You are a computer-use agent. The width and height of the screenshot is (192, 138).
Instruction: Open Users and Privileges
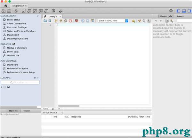pyautogui.click(x=17, y=27)
